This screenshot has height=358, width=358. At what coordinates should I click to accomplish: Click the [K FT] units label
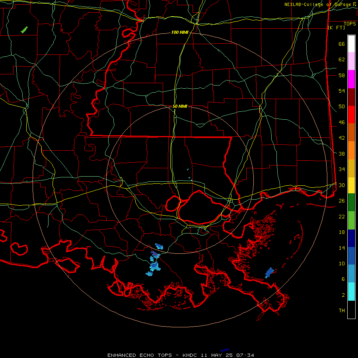[336, 27]
